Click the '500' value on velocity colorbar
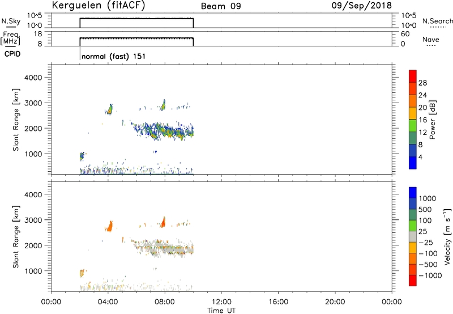Screen dimensions: 453x314 425,209
